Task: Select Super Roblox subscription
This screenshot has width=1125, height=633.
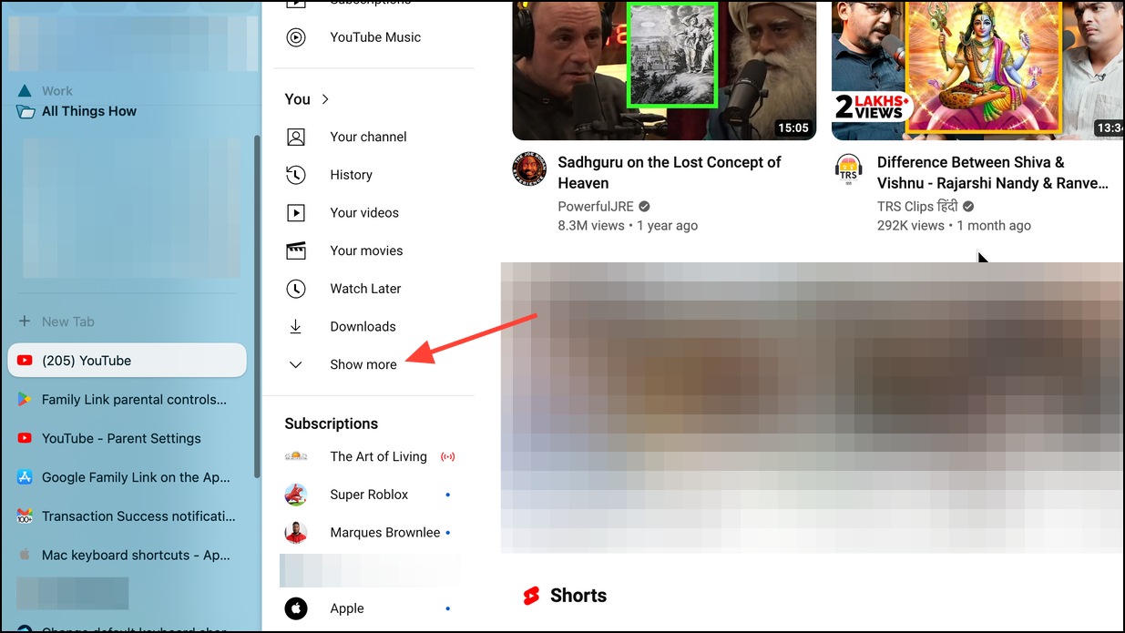Action: click(x=369, y=495)
